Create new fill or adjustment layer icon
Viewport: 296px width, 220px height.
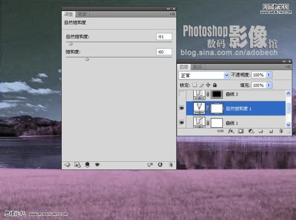(x=251, y=131)
